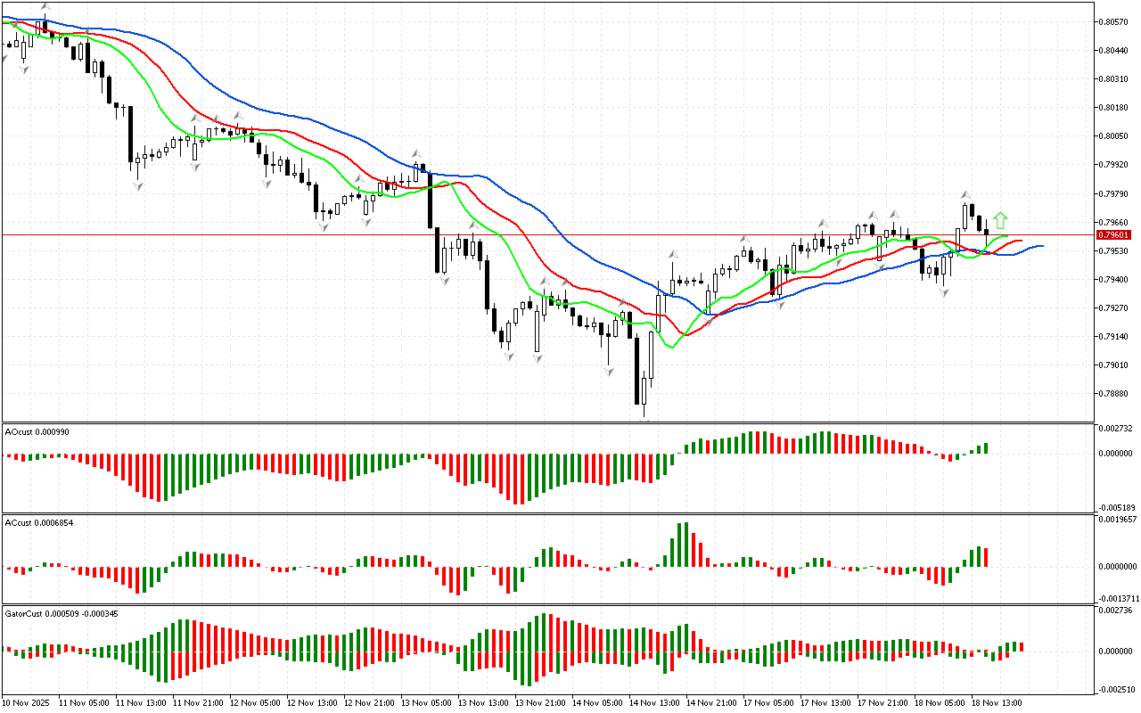Screen dimensions: 1141x713
Task: Click the red 0.79601 current price tag
Action: 1114,234
